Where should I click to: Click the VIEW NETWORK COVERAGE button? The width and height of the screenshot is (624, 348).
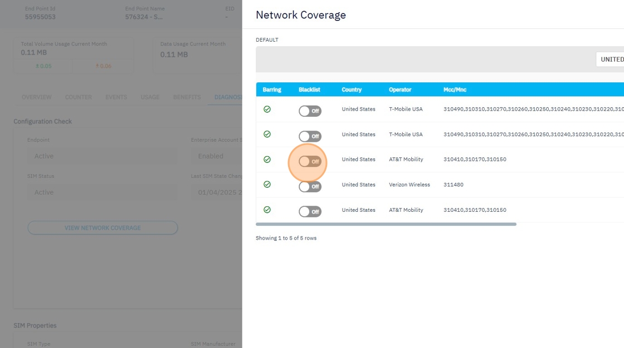pyautogui.click(x=103, y=228)
